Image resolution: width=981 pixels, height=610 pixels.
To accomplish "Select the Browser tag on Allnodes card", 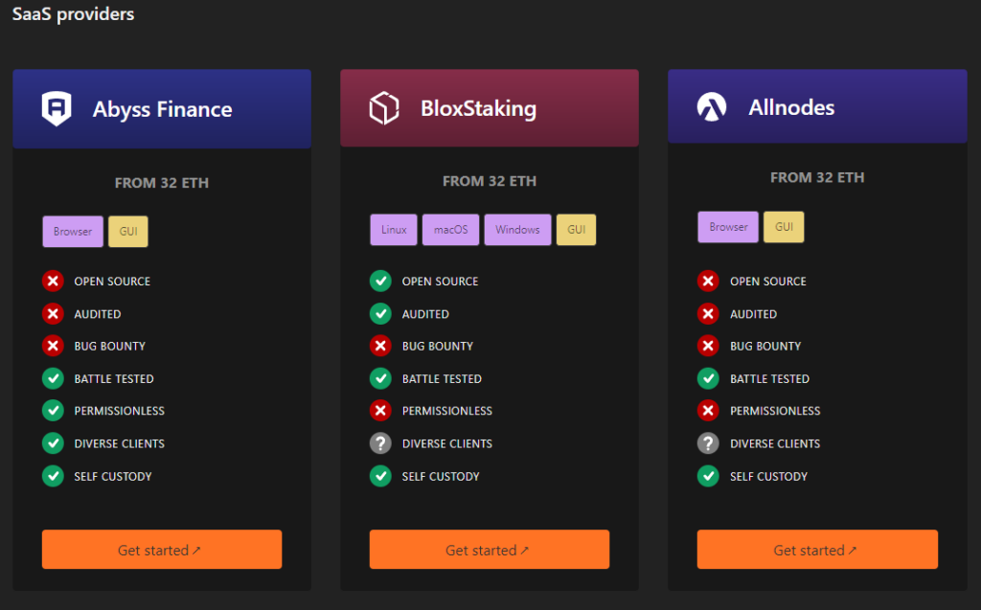I will coord(728,227).
